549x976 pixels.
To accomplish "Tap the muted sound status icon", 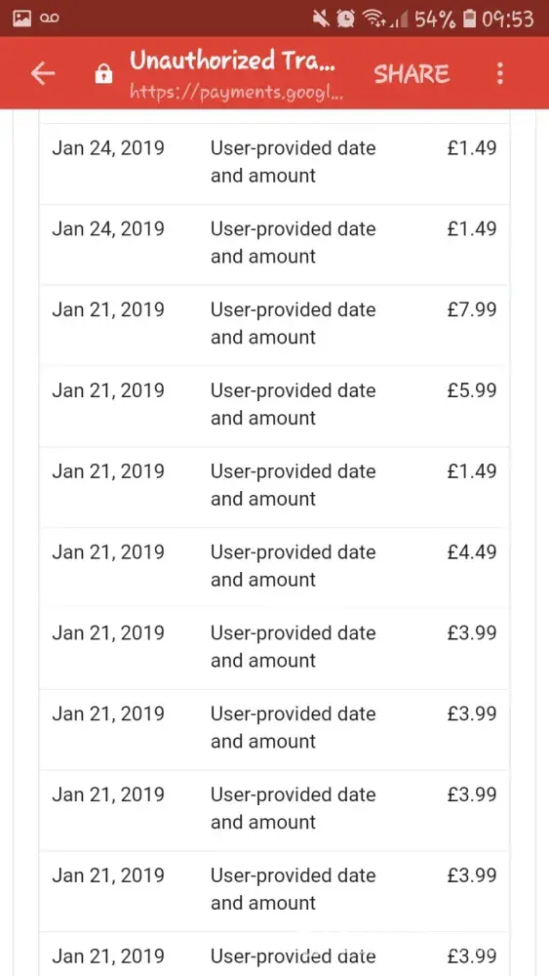I will point(322,20).
